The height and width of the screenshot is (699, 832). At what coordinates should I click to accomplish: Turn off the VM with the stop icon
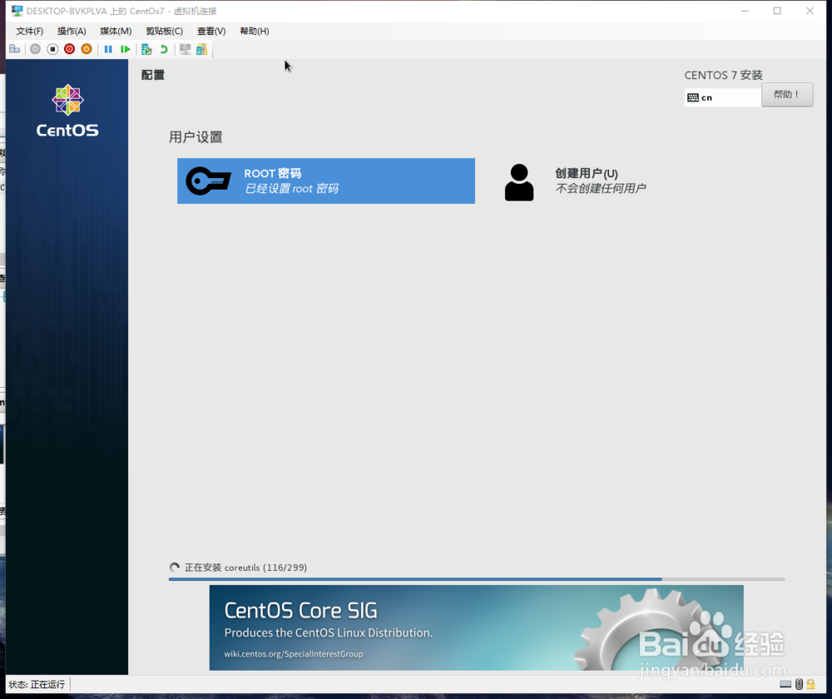point(52,48)
